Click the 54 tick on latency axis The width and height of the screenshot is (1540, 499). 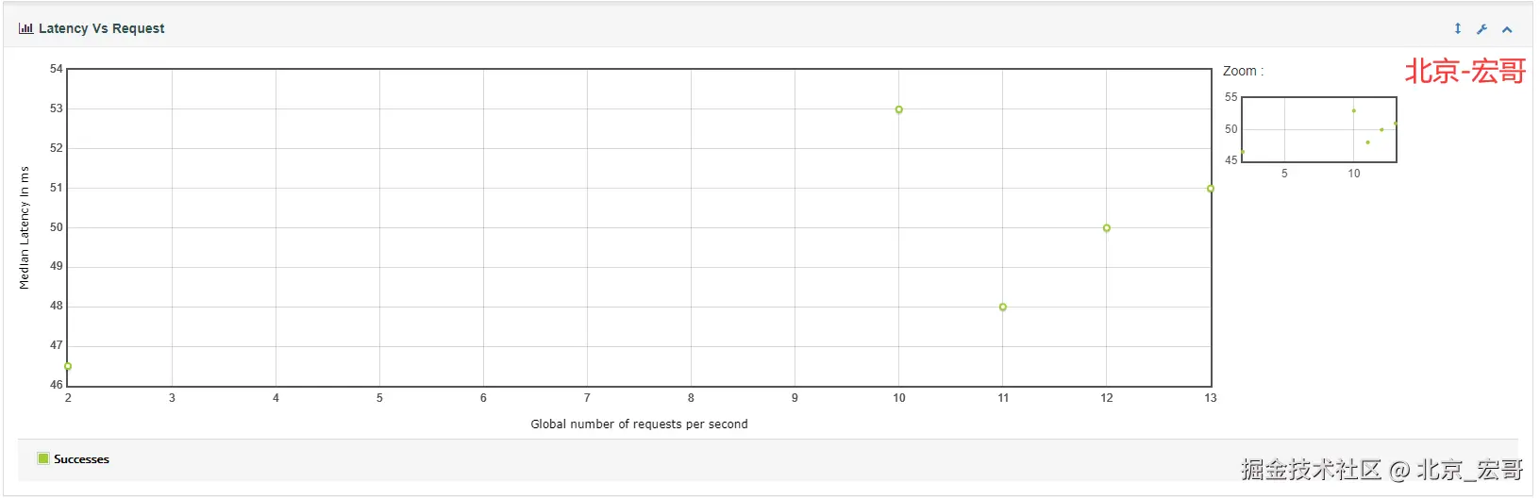(x=57, y=69)
